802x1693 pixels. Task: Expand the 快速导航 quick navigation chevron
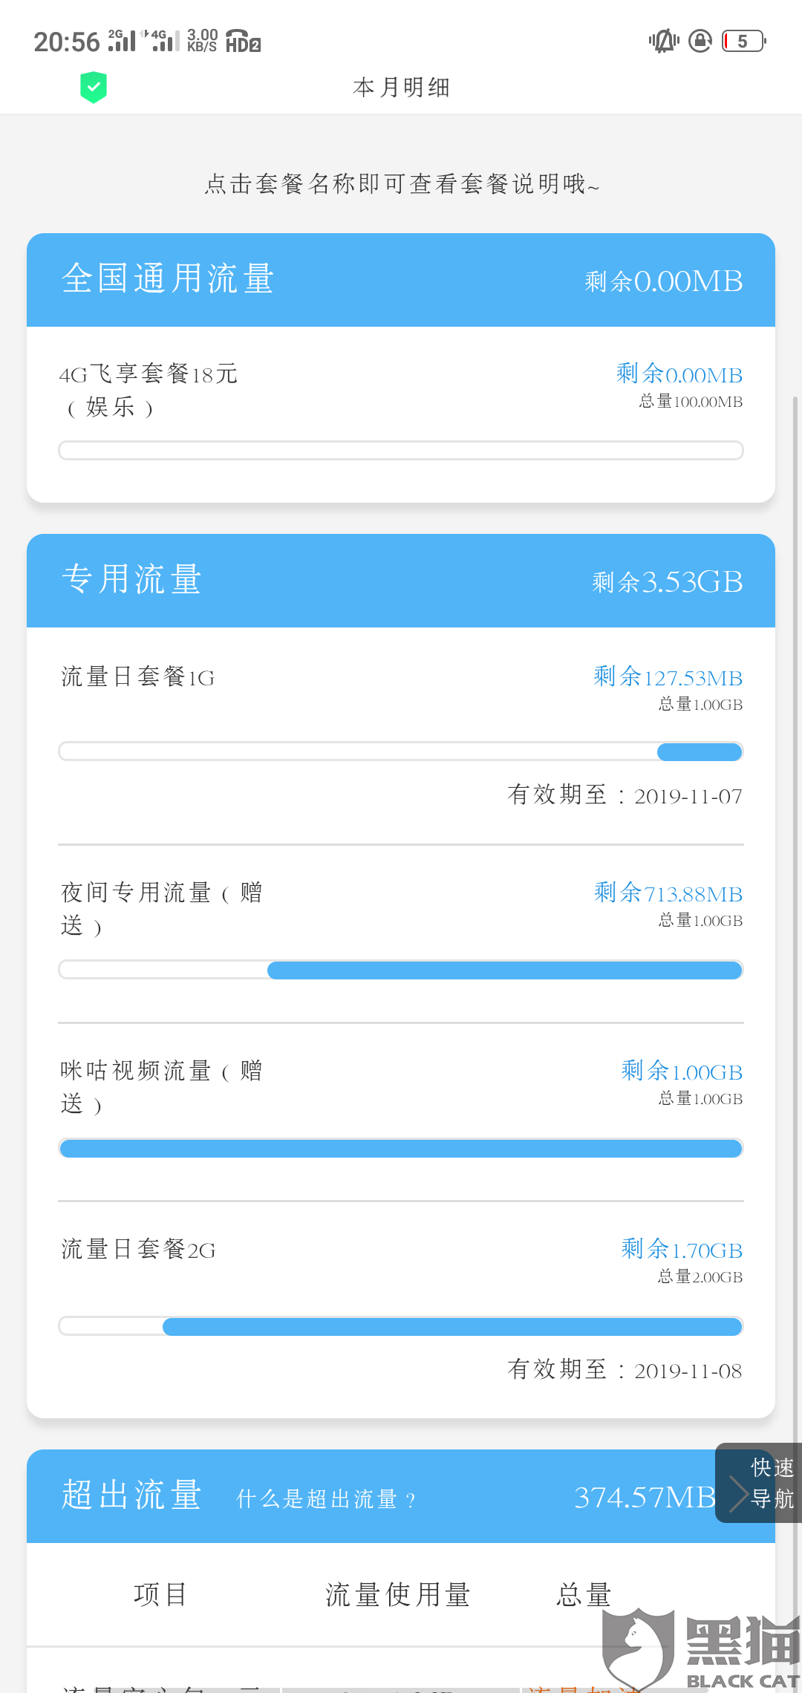pos(739,1493)
